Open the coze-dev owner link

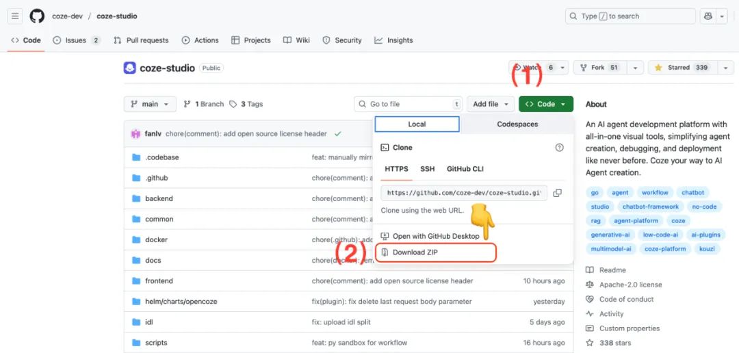point(67,16)
